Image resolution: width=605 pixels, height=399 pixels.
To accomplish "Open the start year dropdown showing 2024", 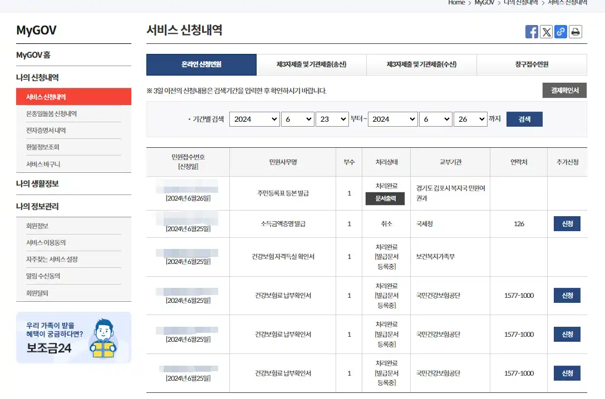I will click(254, 118).
